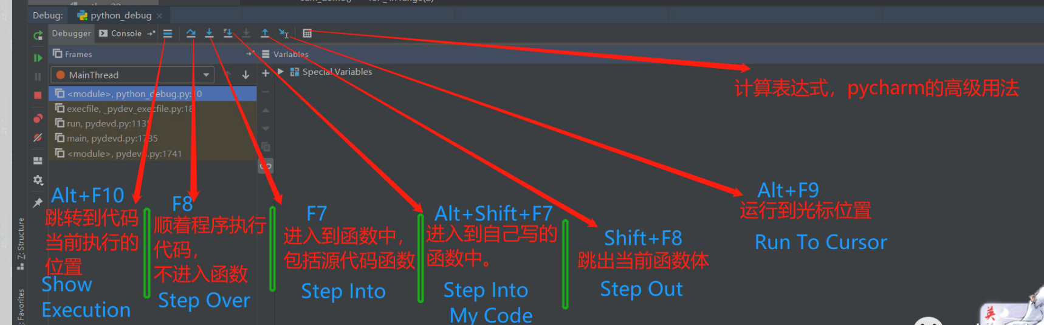Click the Step Out icon
This screenshot has height=325, width=1044.
point(265,33)
